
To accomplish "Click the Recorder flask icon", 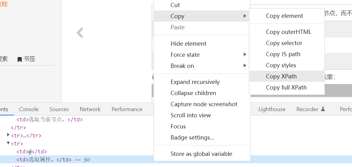I will point(323,109).
